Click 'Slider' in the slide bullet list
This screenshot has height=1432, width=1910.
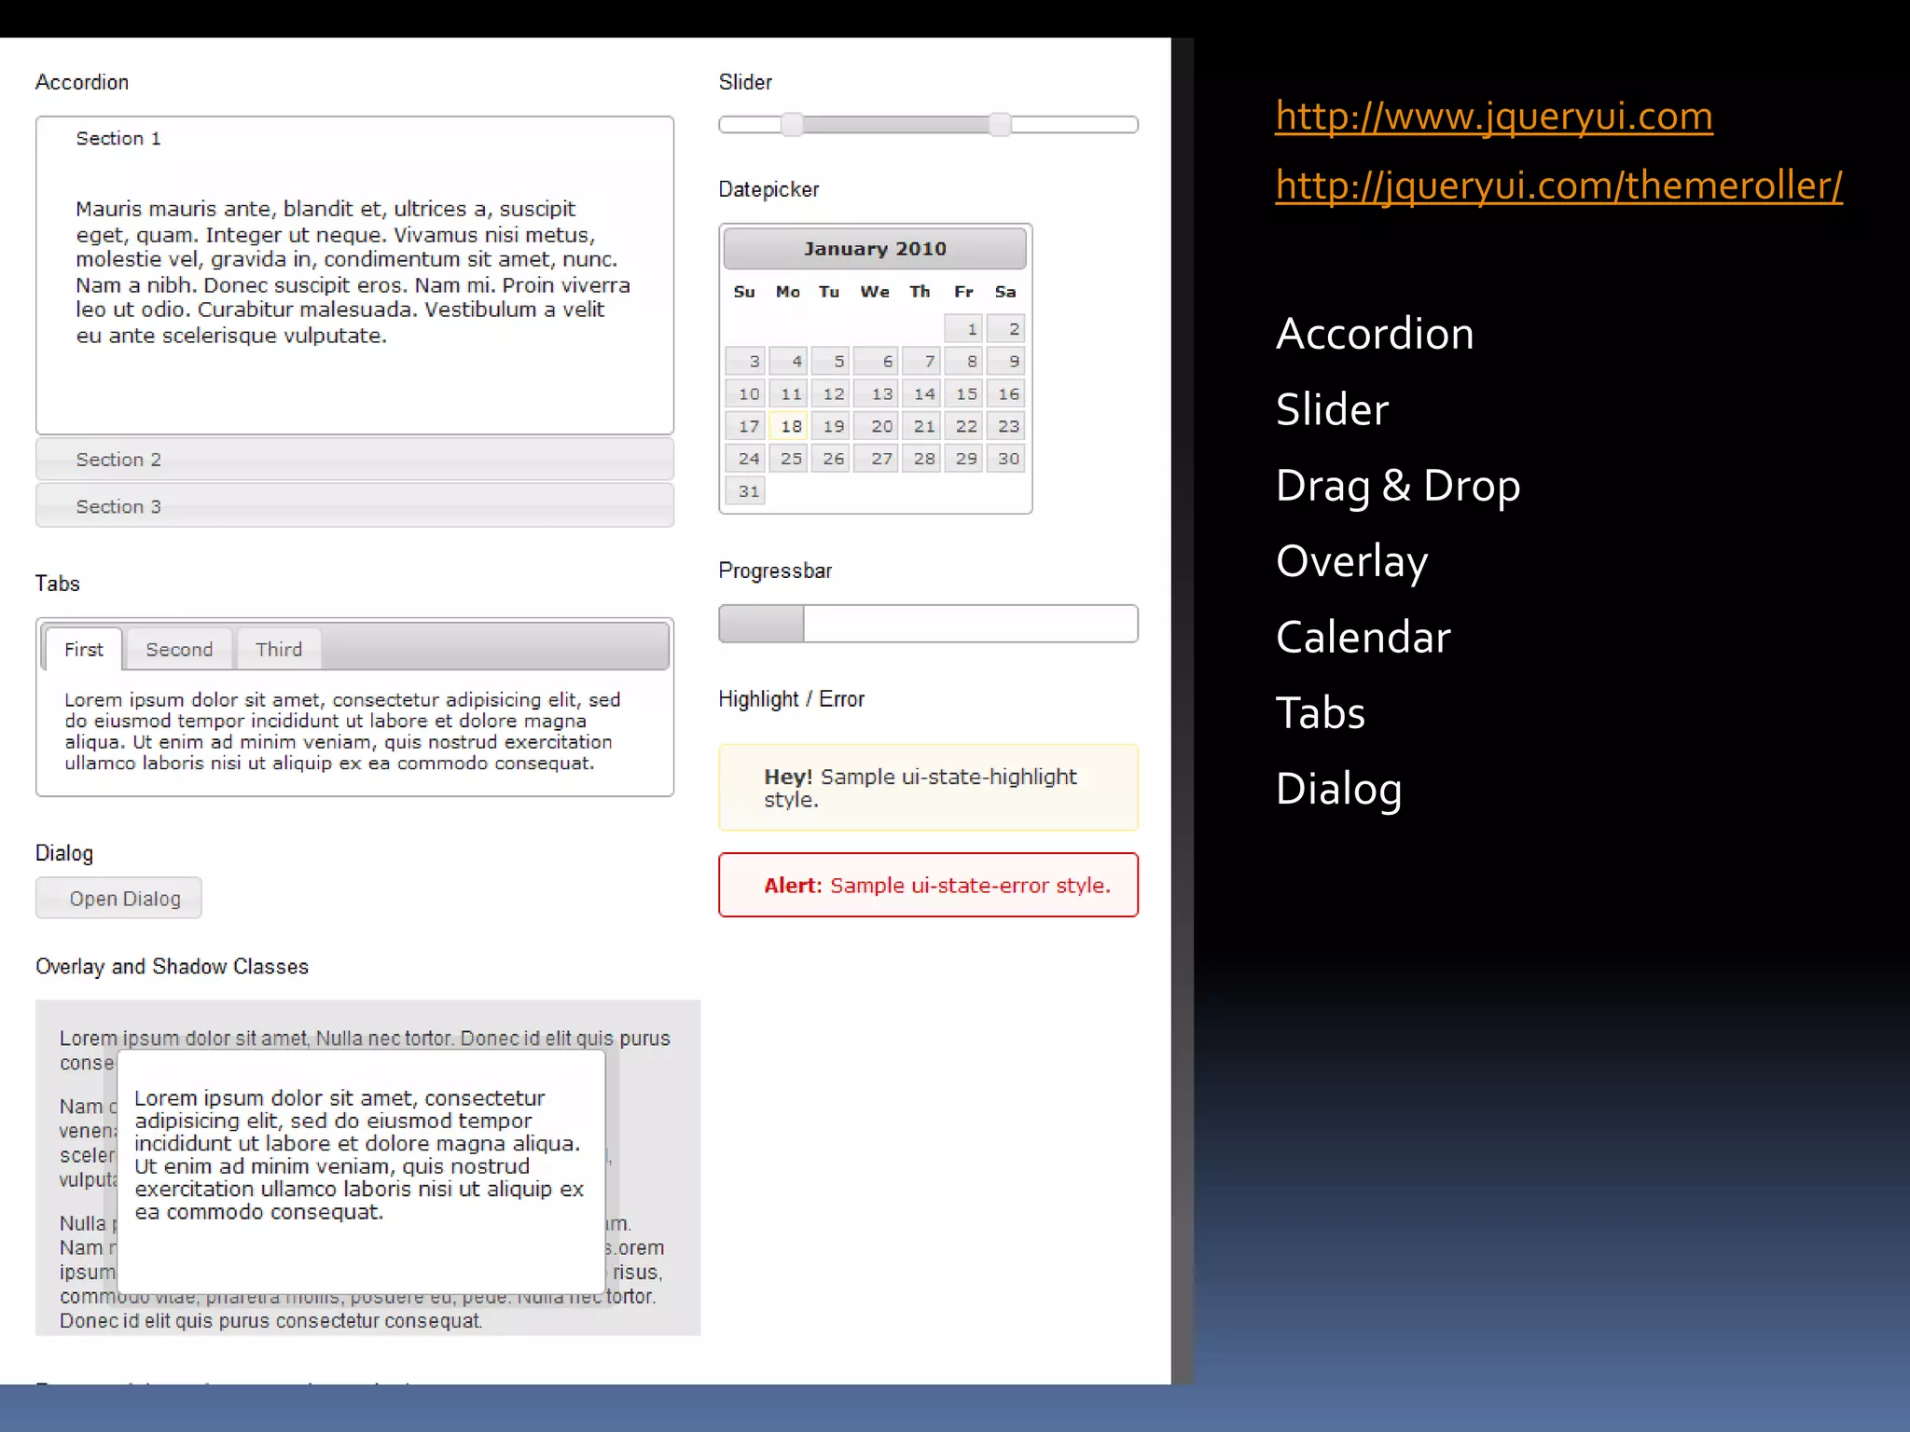[1332, 410]
